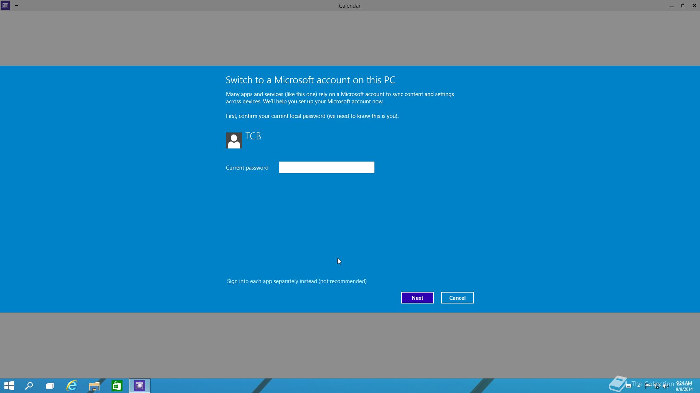The image size is (700, 393).
Task: Open the volume speaker tray icon
Action: (666, 386)
